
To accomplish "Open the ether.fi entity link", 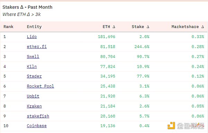I will [37, 47].
